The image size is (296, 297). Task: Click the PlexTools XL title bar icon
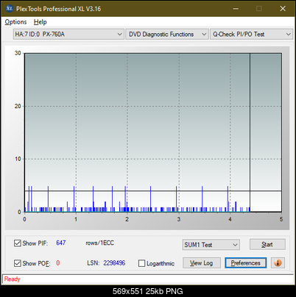[x=10, y=9]
